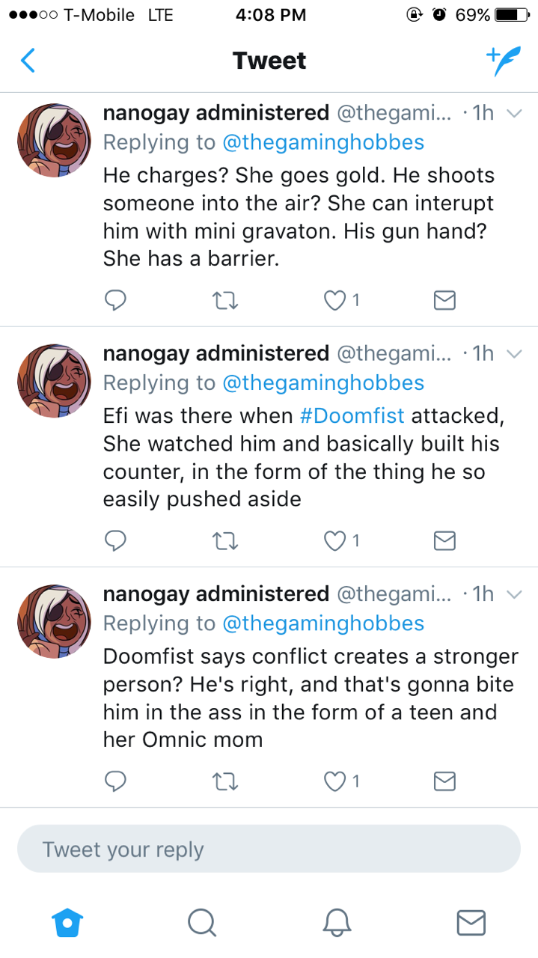The image size is (538, 958).
Task: Compose a new tweet with feather icon
Action: (501, 61)
